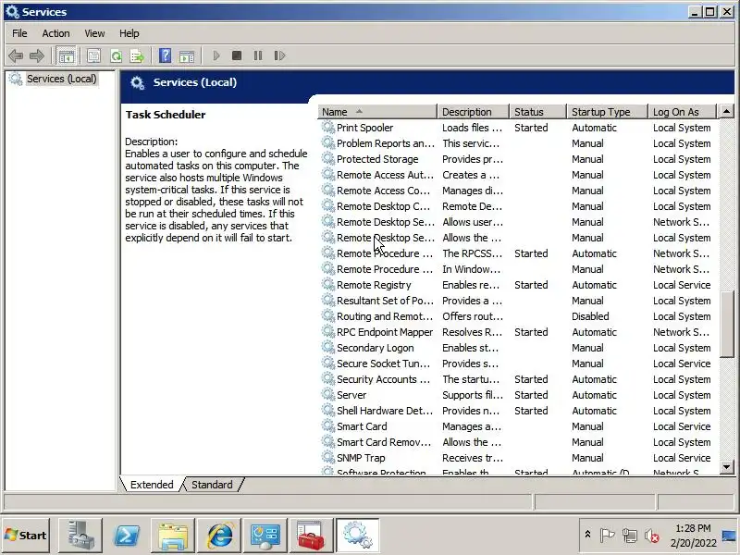This screenshot has width=740, height=555.
Task: Click the network tray icon
Action: [x=629, y=536]
